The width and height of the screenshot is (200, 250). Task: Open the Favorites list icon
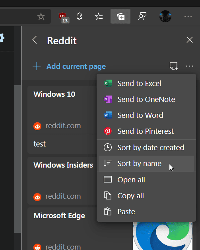tap(99, 16)
